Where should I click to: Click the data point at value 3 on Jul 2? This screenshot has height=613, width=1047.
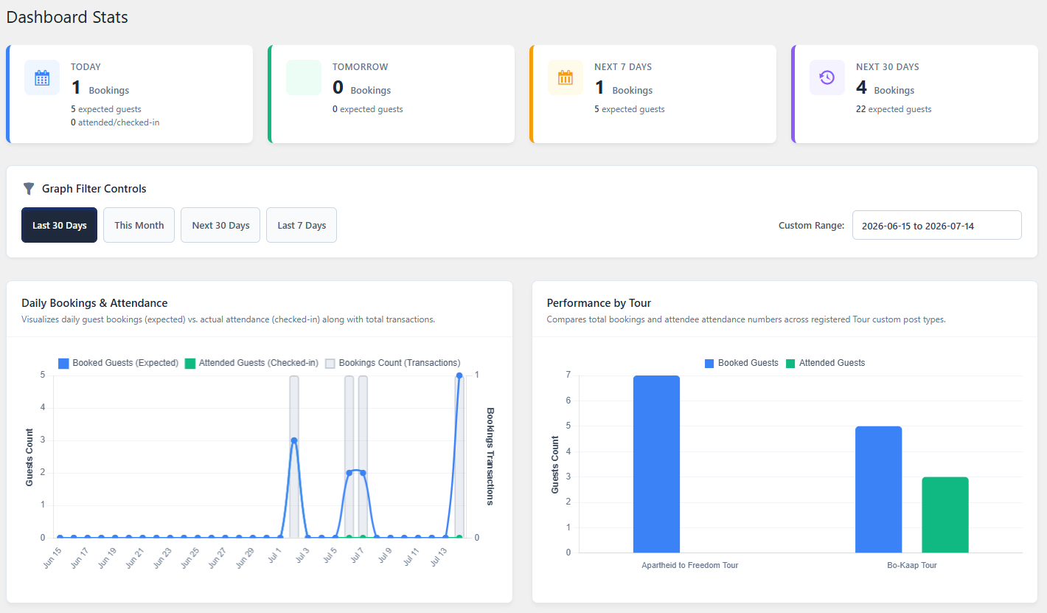[x=294, y=440]
